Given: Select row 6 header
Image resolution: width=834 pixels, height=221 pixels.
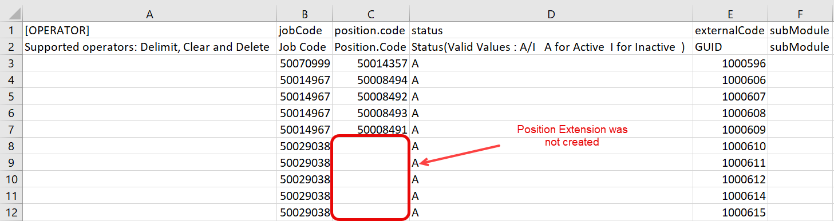Looking at the screenshot, I should pos(11,114).
